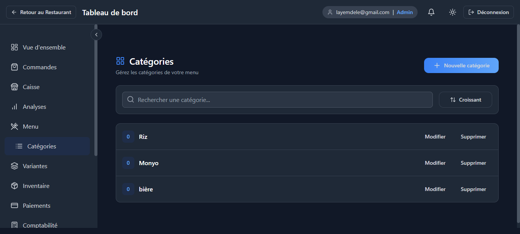Open the notifications bell icon
Screen dimensions: 520x234
tap(431, 12)
